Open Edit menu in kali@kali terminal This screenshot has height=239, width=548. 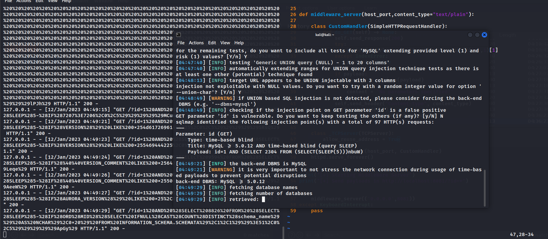212,43
